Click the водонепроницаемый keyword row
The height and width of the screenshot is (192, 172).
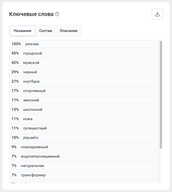pos(84,156)
